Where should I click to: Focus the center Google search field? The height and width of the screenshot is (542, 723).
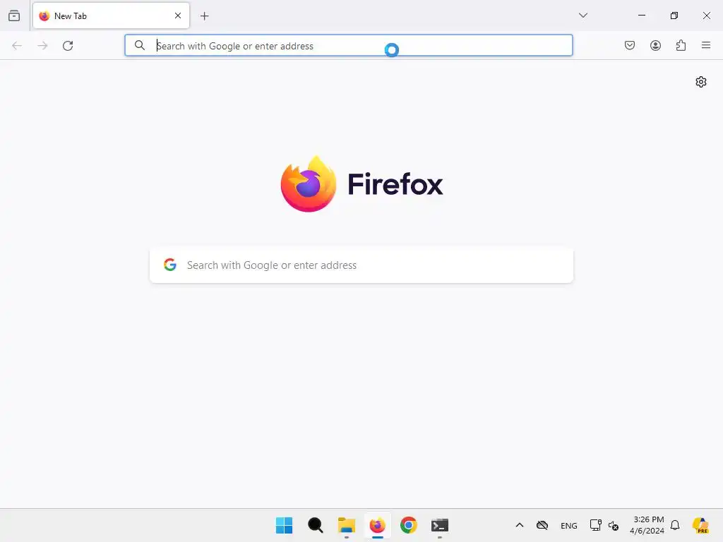pyautogui.click(x=361, y=265)
